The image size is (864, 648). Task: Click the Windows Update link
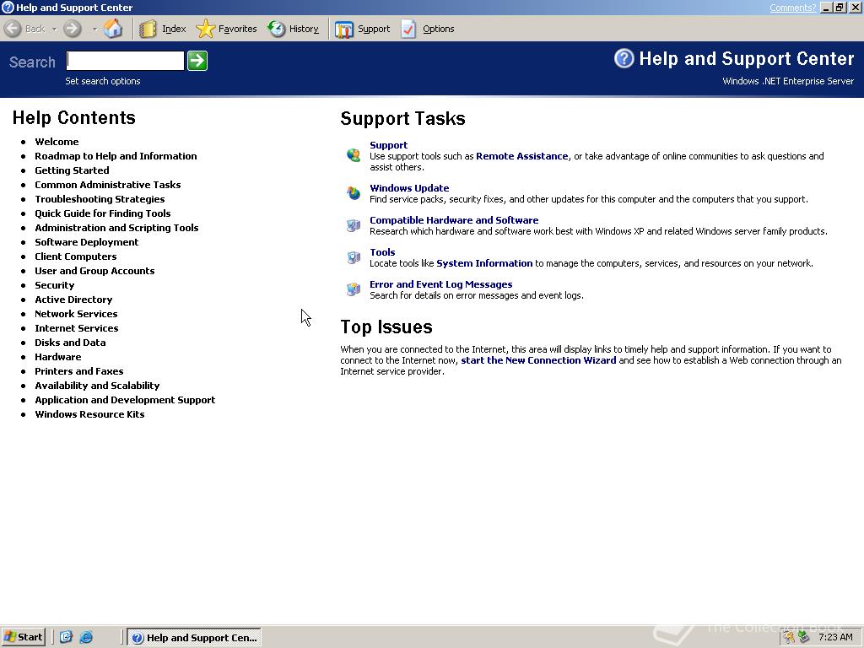point(409,188)
